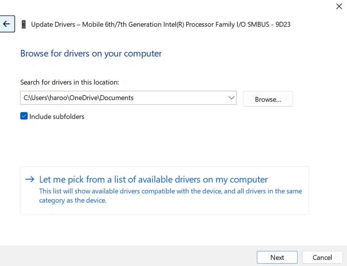Collapse the driver location dropdown list
Screen dimensions: 347x266
click(231, 98)
